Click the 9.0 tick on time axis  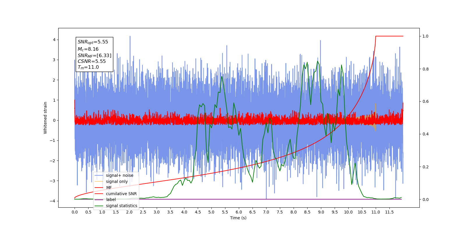(321, 212)
